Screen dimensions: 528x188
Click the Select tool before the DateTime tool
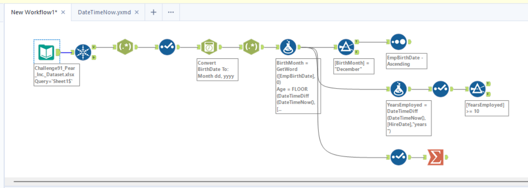point(167,47)
